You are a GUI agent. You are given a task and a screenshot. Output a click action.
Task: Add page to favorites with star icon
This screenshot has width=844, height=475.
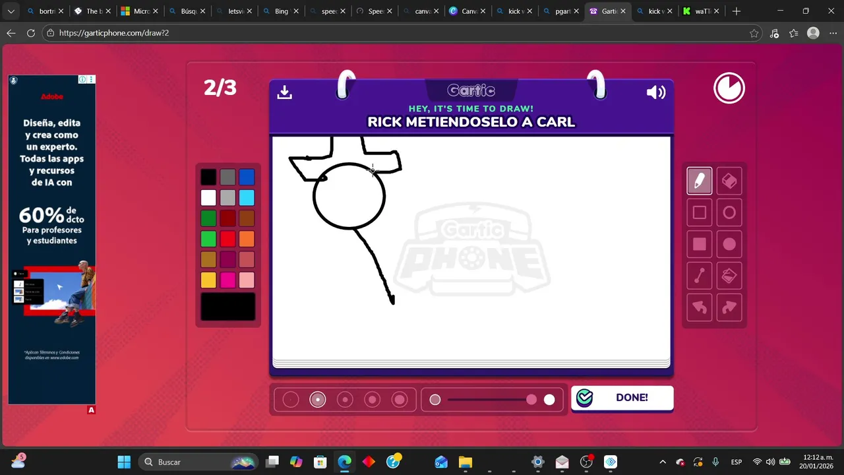(754, 33)
